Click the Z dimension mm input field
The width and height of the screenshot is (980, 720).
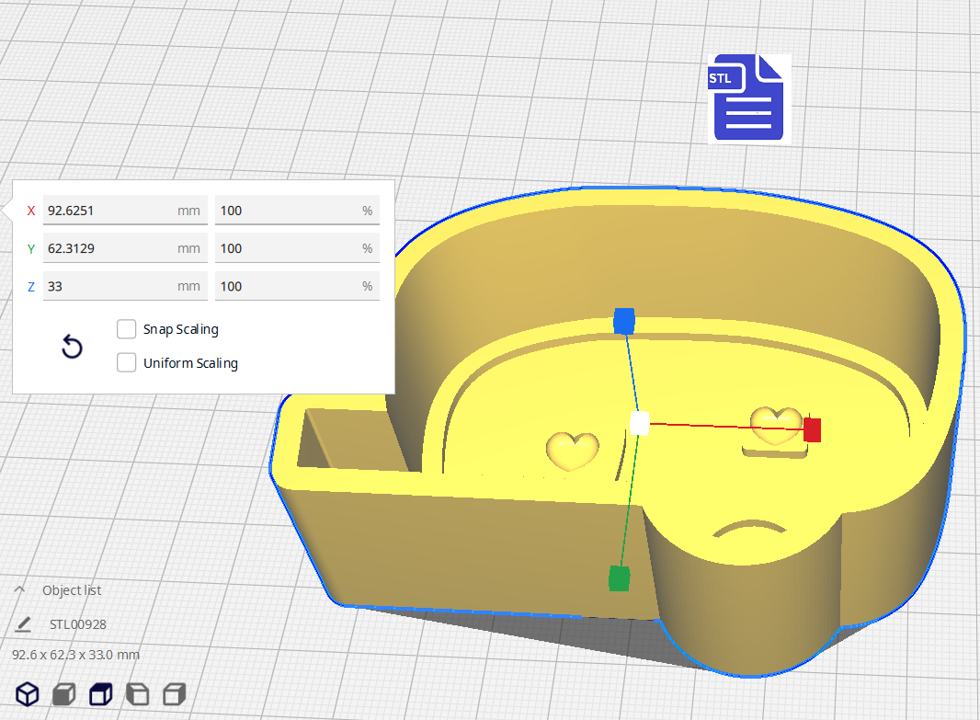pyautogui.click(x=110, y=286)
